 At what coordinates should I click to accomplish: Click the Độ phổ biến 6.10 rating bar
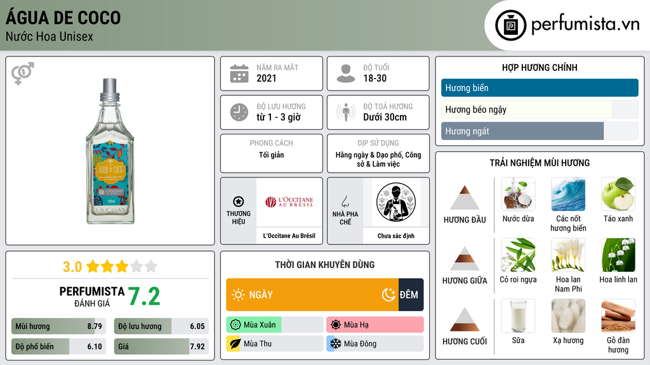[x=59, y=347]
